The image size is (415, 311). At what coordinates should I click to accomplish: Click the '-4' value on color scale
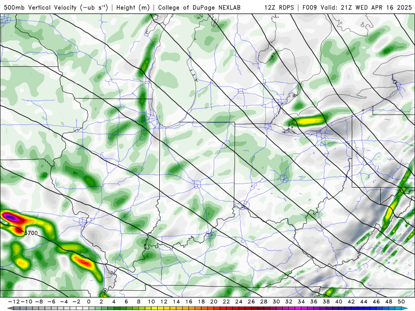click(x=63, y=302)
